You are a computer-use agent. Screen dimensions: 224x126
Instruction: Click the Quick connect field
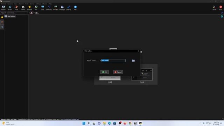coord(14,13)
